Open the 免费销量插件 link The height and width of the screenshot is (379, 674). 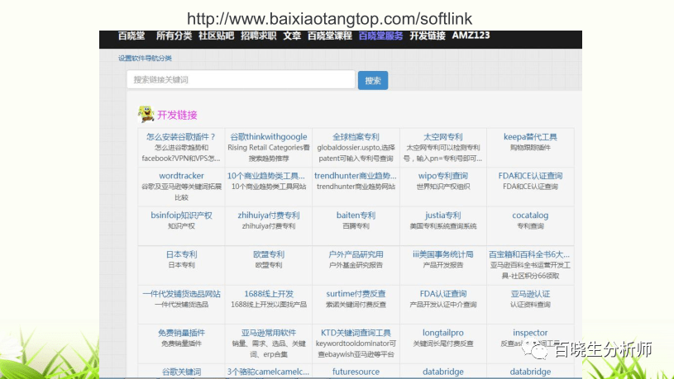point(181,333)
